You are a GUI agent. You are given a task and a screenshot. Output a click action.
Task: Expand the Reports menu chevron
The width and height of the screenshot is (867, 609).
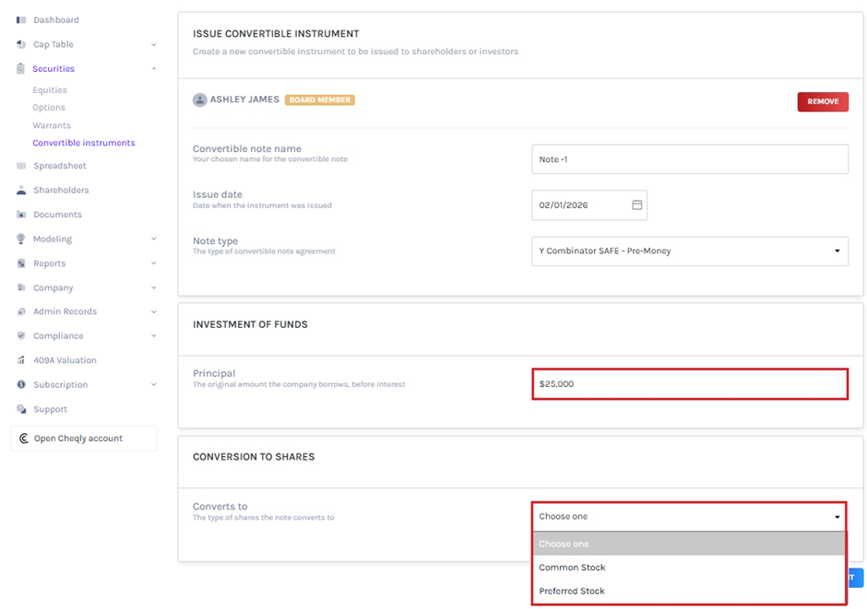[x=154, y=264]
